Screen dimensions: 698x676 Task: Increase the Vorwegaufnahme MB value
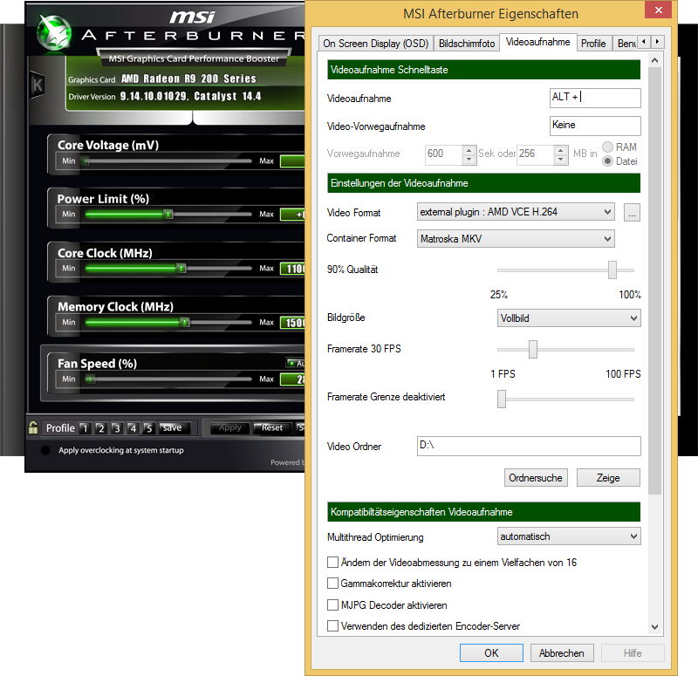coord(561,150)
